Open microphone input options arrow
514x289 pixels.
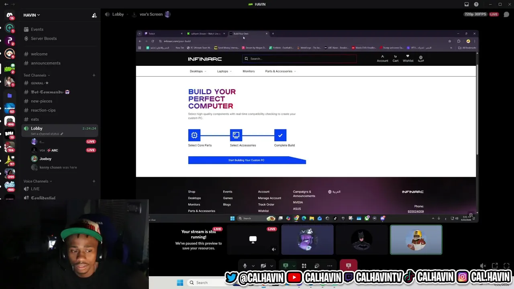(x=253, y=266)
